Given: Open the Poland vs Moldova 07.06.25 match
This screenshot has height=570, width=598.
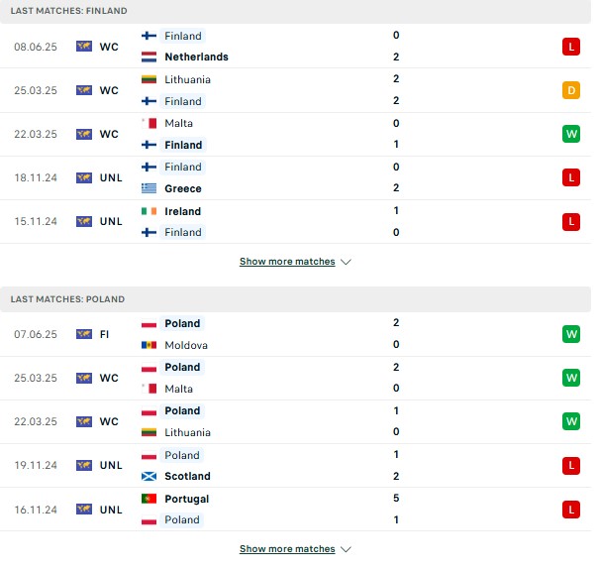Looking at the screenshot, I should tap(296, 334).
